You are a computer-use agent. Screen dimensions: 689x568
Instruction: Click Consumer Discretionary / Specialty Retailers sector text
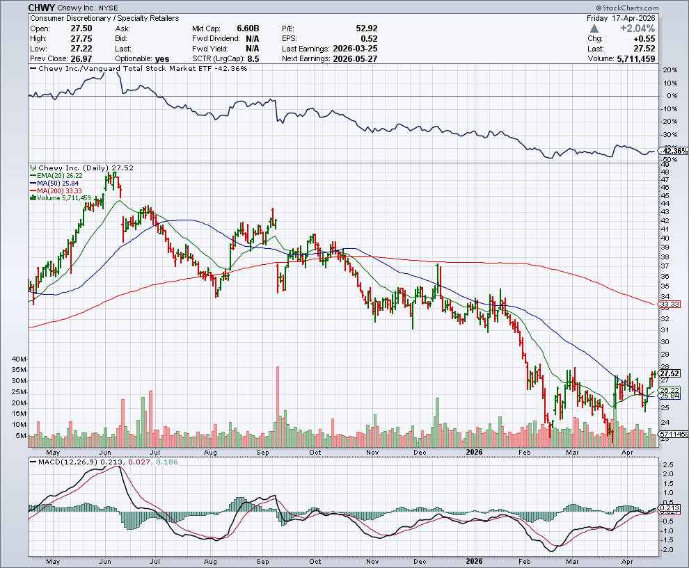click(104, 19)
